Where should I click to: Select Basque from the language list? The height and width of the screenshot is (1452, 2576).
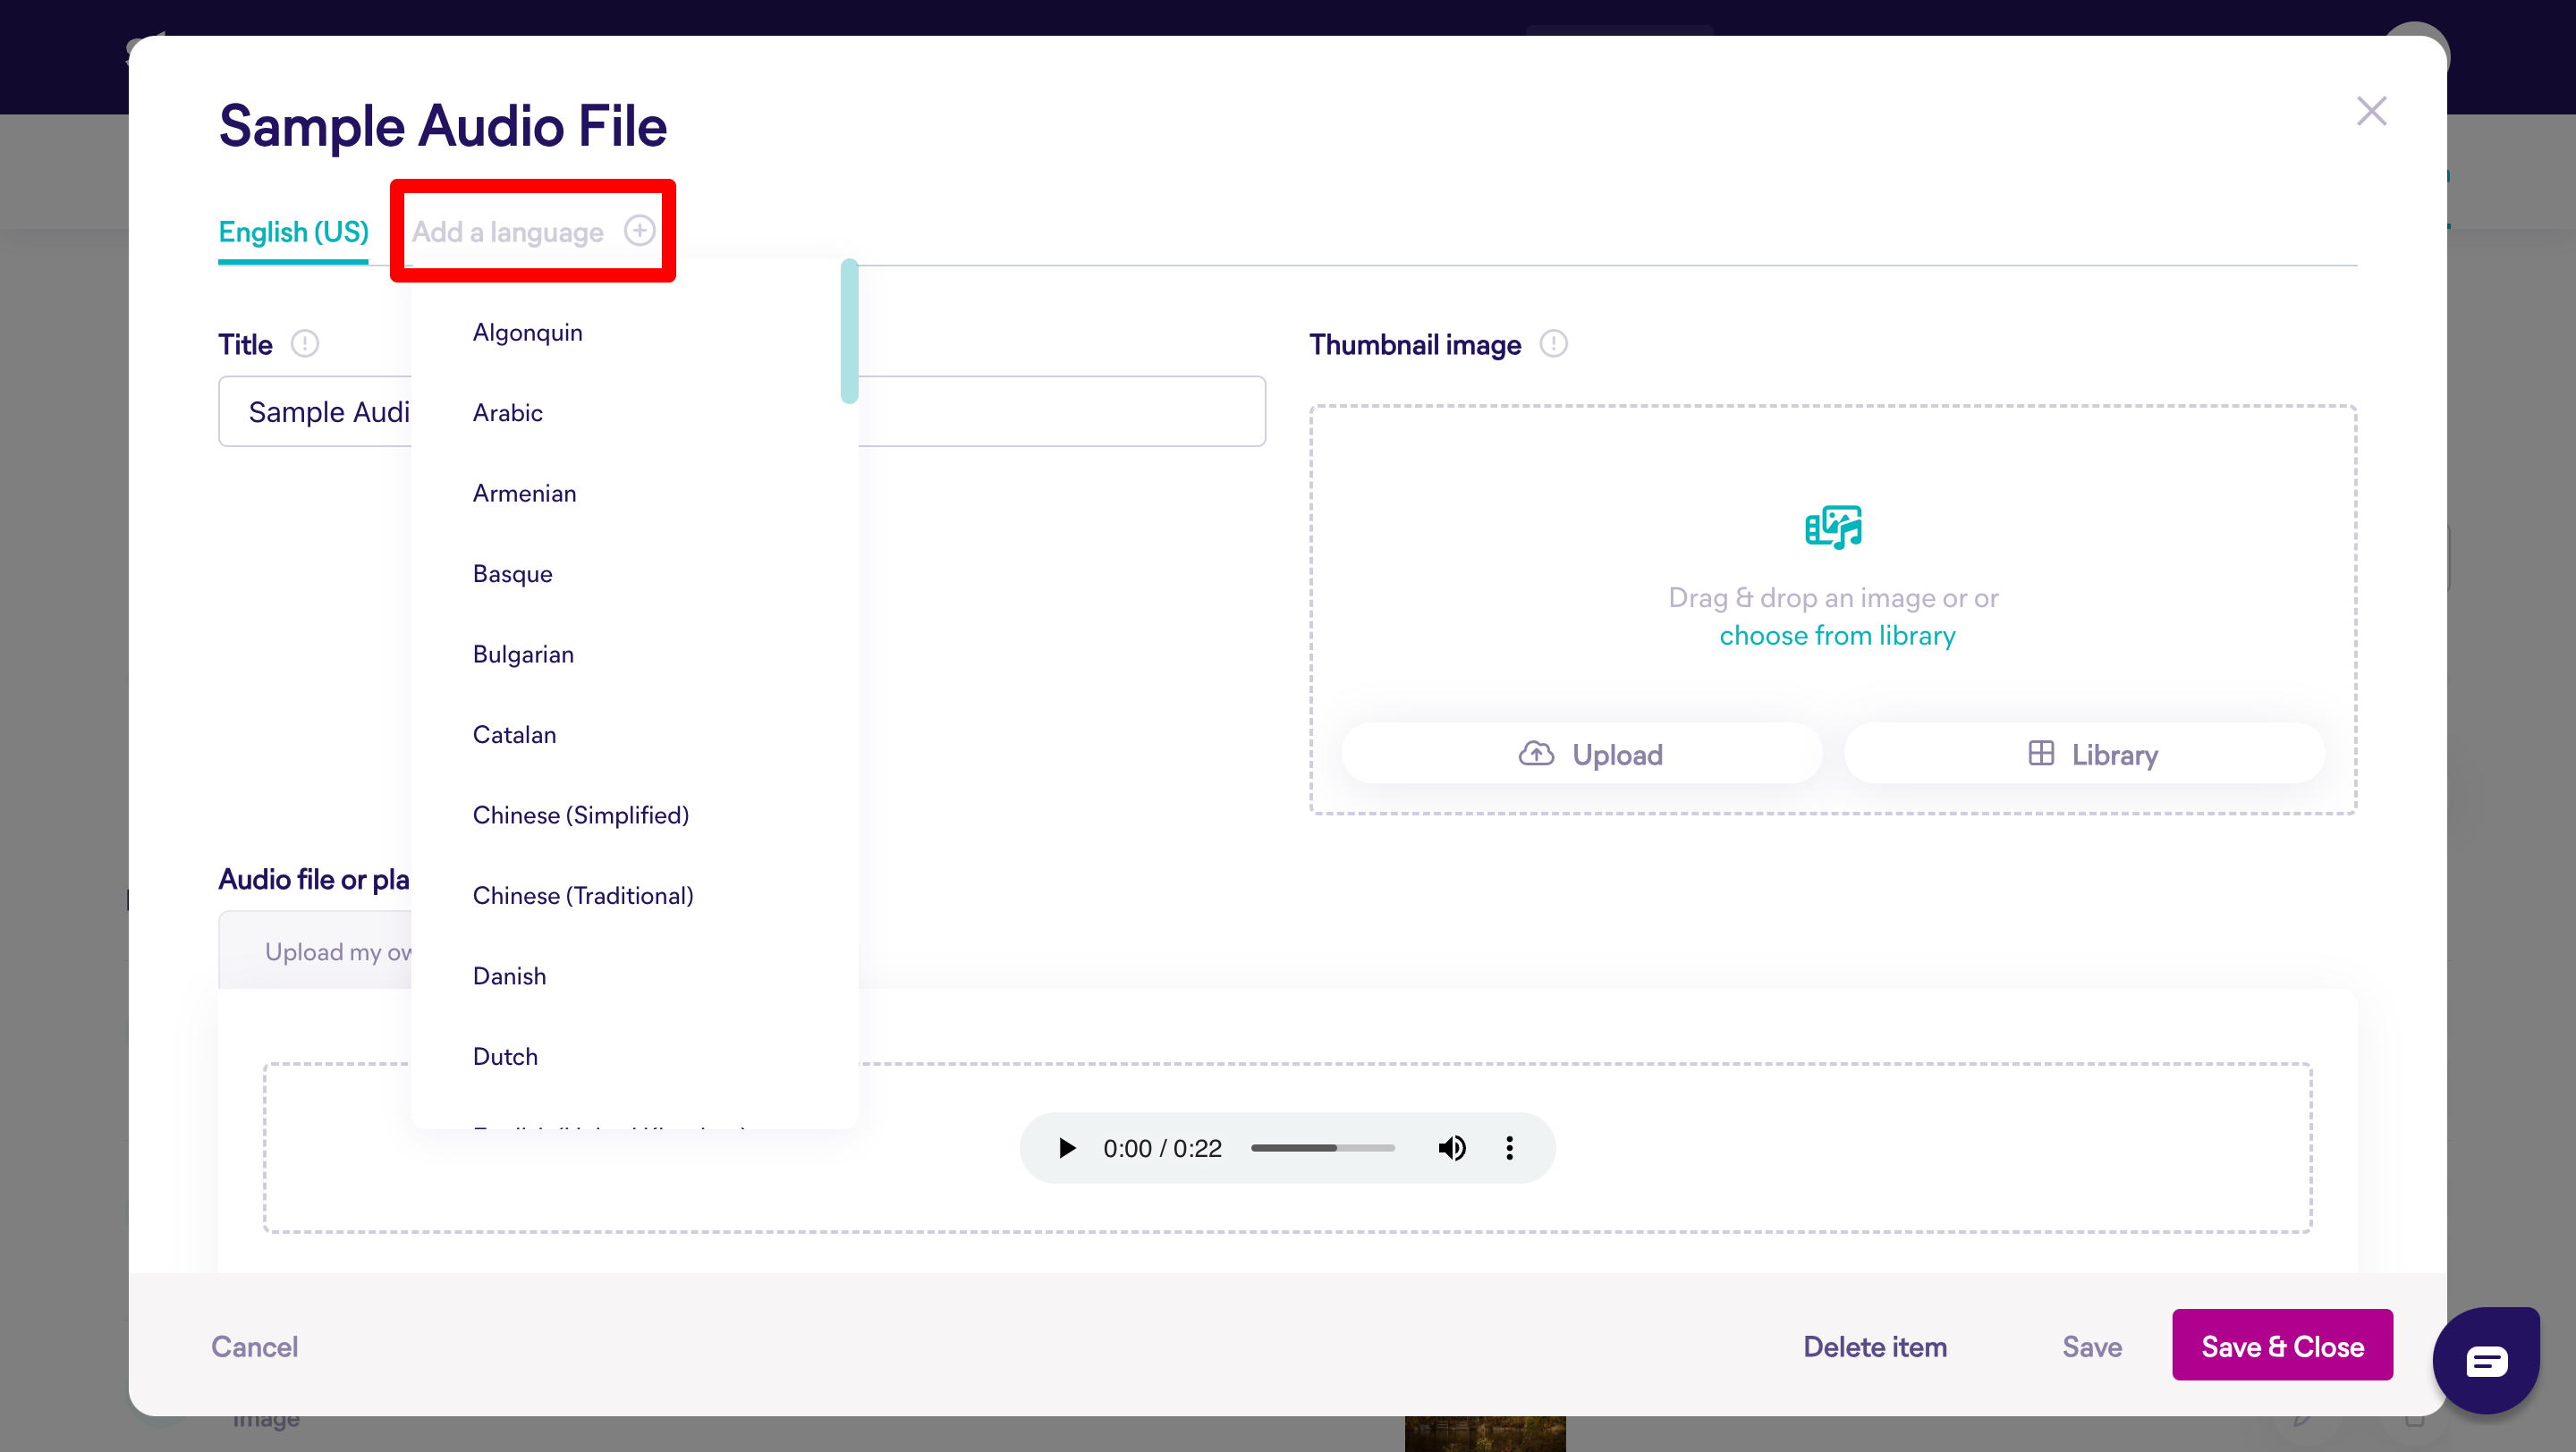[512, 574]
